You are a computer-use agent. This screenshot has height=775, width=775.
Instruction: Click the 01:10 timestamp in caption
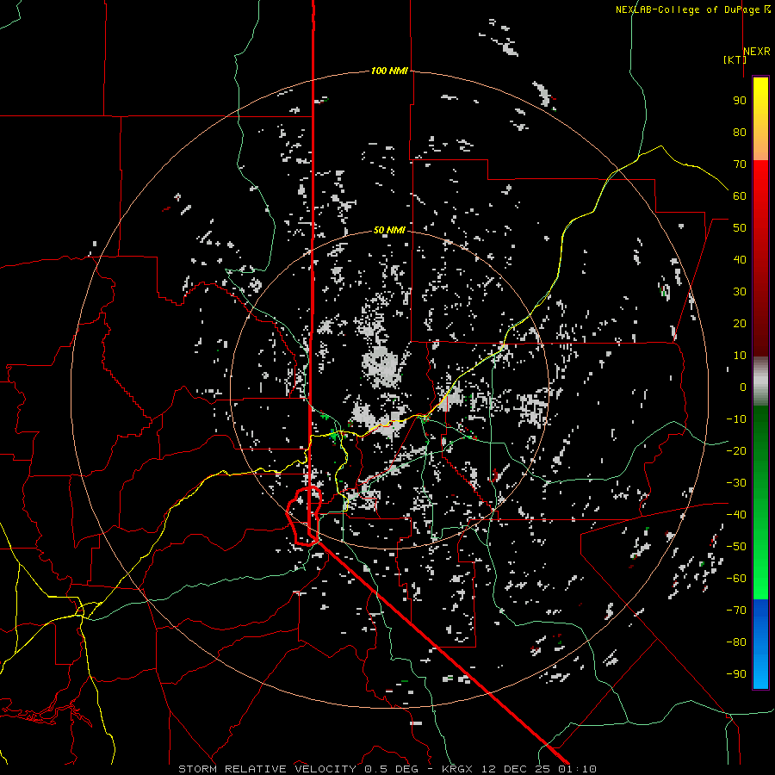[576, 769]
